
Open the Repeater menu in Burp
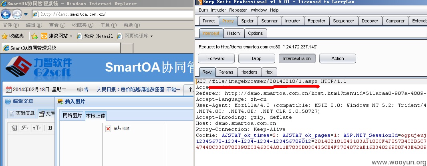(x=238, y=10)
